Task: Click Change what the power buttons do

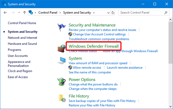Action: coord(93,84)
